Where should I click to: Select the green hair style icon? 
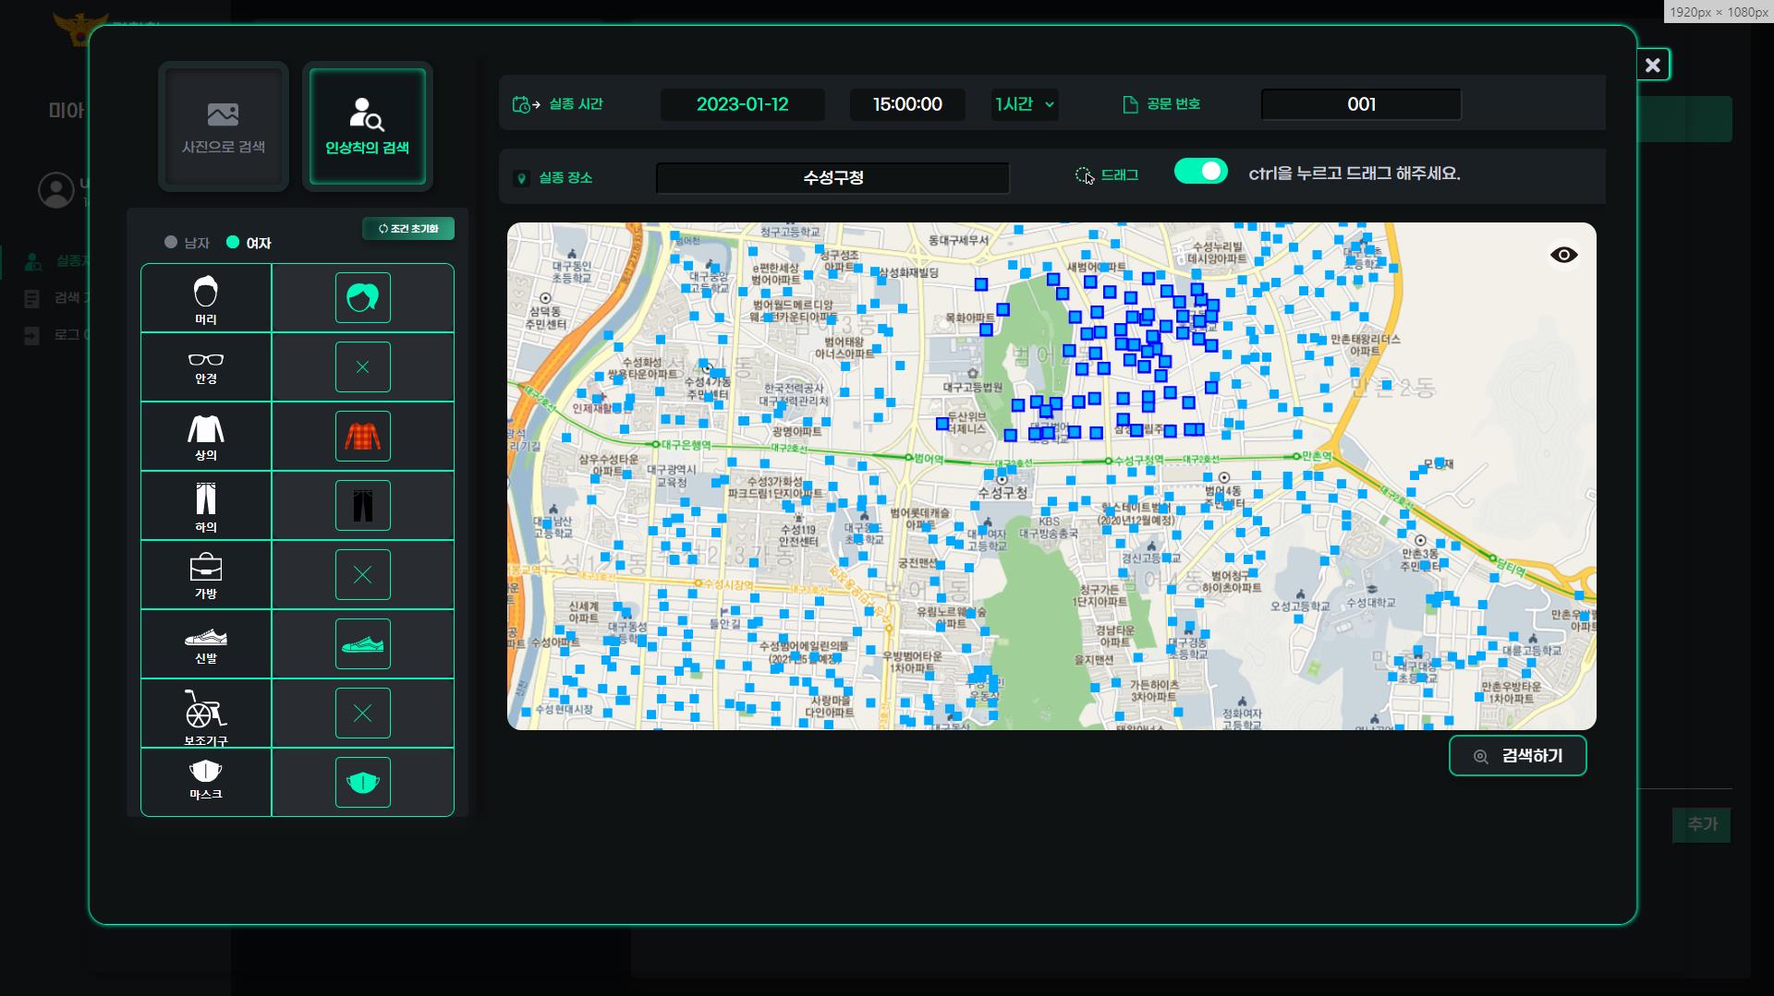click(x=362, y=297)
